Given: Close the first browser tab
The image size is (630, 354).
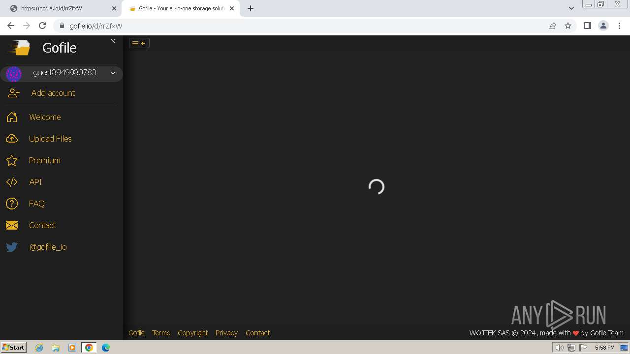Looking at the screenshot, I should pyautogui.click(x=114, y=8).
